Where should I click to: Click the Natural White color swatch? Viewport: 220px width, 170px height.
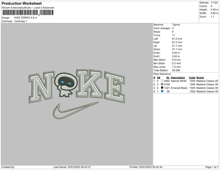(x=162, y=81)
